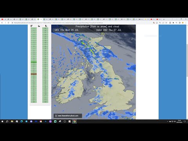
Task: Select forecast hour 90 in right column
Action: (45, 82)
